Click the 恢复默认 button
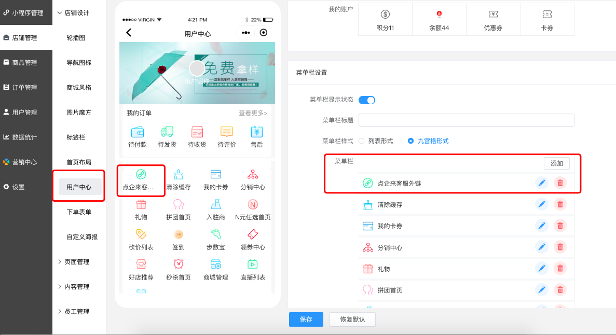616x335 pixels. pos(352,319)
